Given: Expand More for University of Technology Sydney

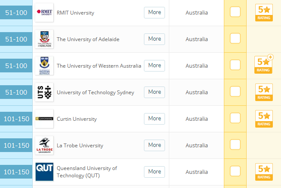Looking at the screenshot, I should 154,92.
